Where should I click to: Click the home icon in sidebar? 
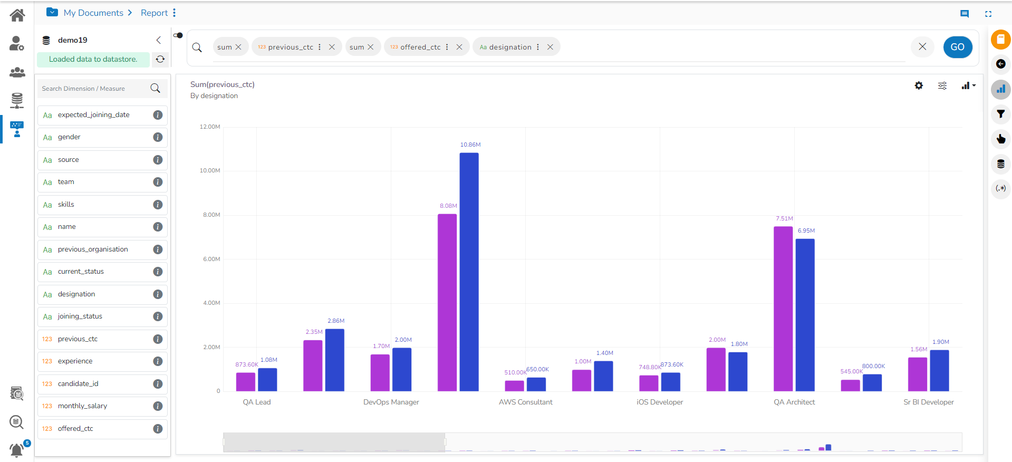17,15
